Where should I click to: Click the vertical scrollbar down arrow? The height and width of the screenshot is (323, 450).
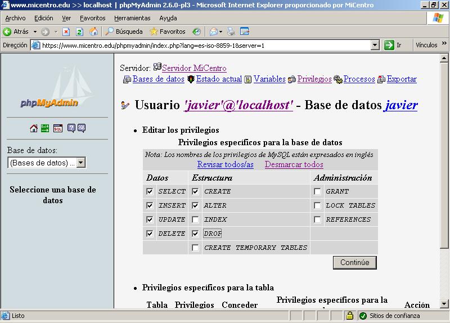click(444, 303)
